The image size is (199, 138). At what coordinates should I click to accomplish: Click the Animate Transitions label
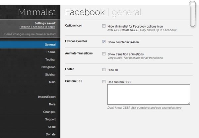click(x=79, y=53)
